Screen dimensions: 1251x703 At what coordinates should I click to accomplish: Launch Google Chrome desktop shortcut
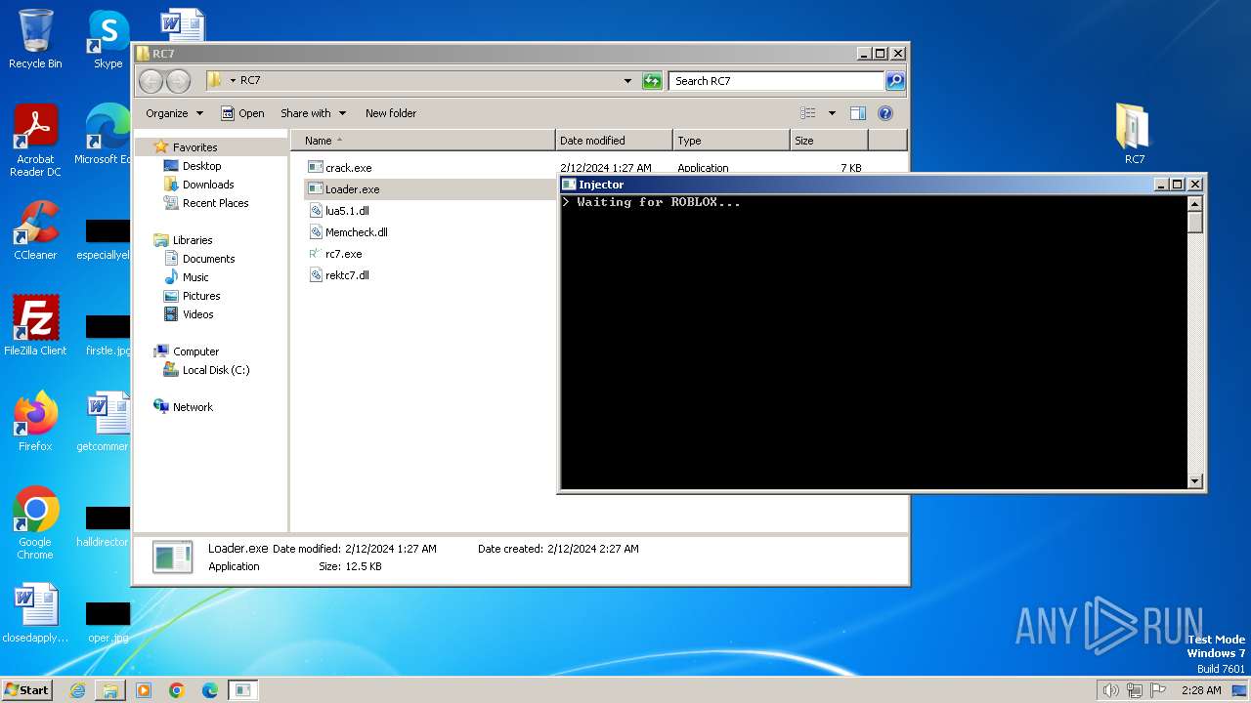click(x=35, y=523)
